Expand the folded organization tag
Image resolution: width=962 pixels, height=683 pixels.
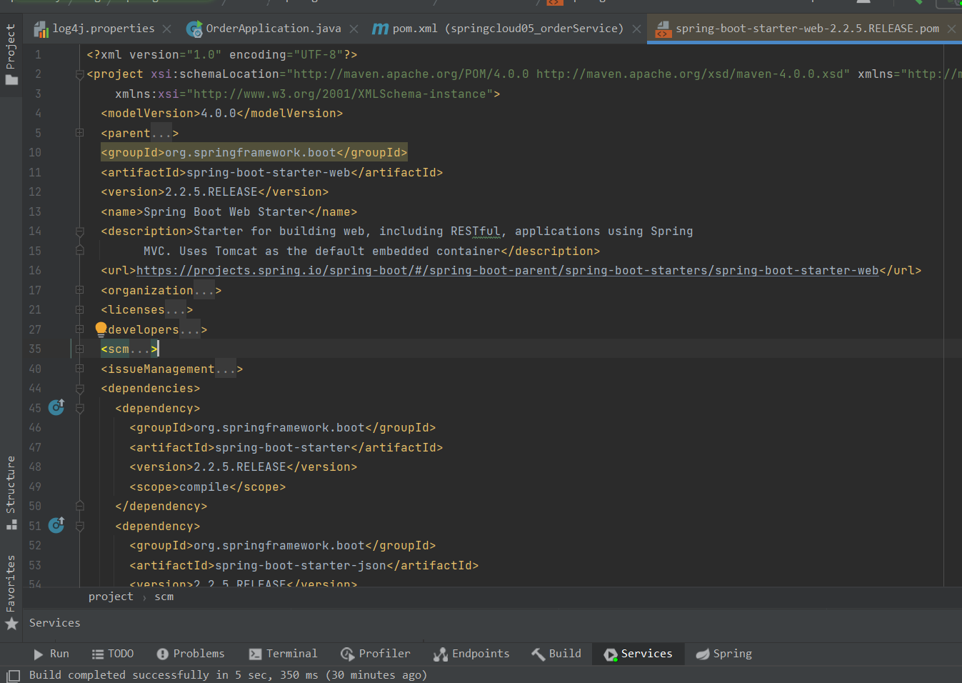pyautogui.click(x=80, y=290)
